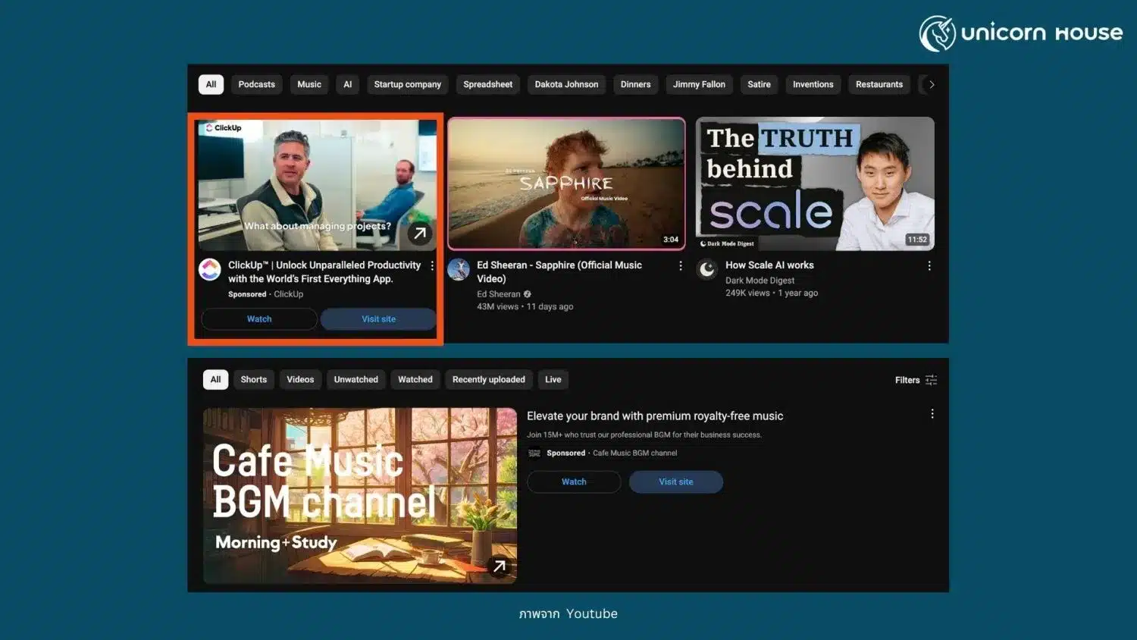Select the All search filter chip in lower panel
Screen dimensions: 1137x640
(x=215, y=379)
